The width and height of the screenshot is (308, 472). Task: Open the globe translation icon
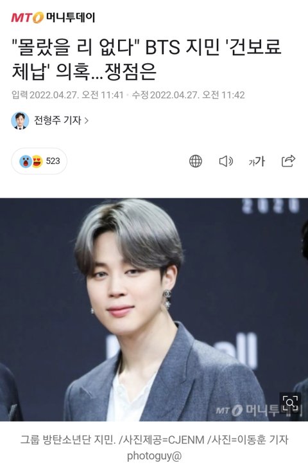pyautogui.click(x=195, y=161)
